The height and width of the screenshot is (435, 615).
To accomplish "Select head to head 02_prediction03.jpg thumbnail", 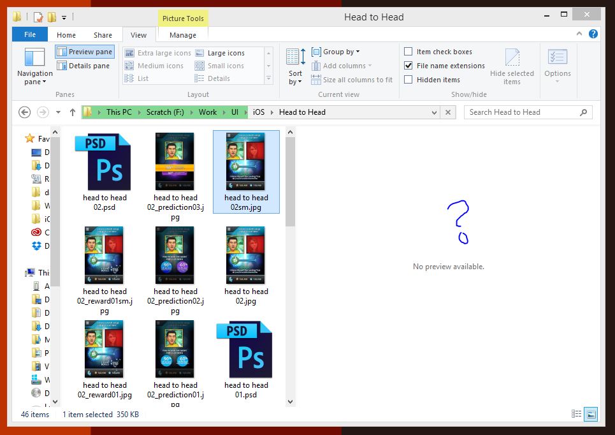I will pos(175,176).
